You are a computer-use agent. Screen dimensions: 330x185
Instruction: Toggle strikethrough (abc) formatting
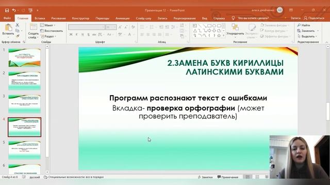tap(94, 34)
